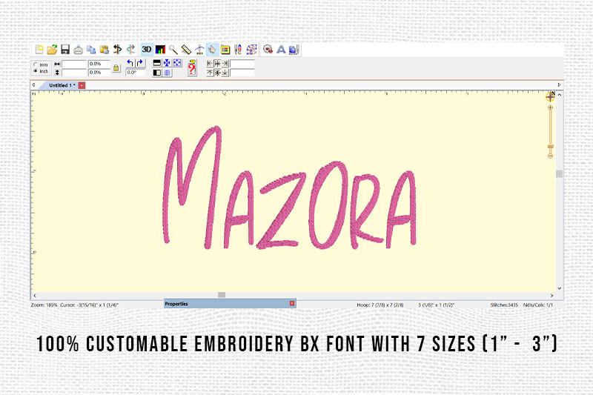
Task: Close the Properties panel
Action: (292, 303)
